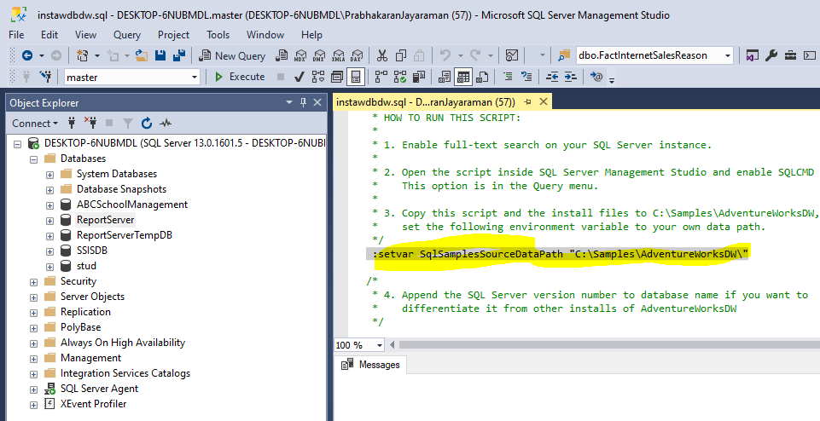Open the 100 % zoom dropdown
This screenshot has height=421, width=820.
(x=379, y=345)
